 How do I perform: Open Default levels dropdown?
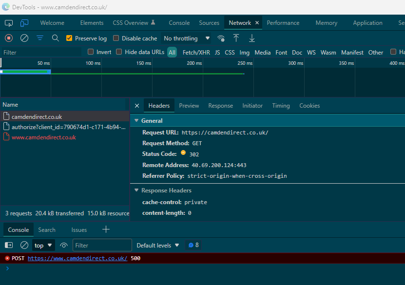[x=157, y=245]
